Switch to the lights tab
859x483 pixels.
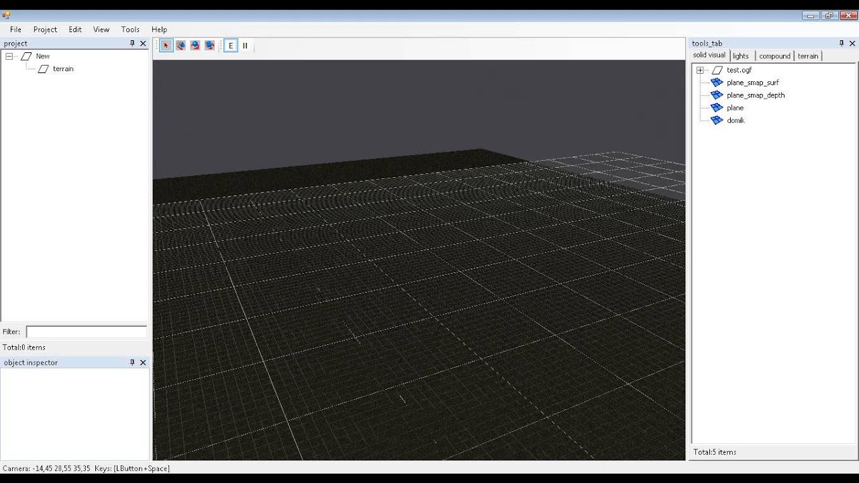click(741, 56)
